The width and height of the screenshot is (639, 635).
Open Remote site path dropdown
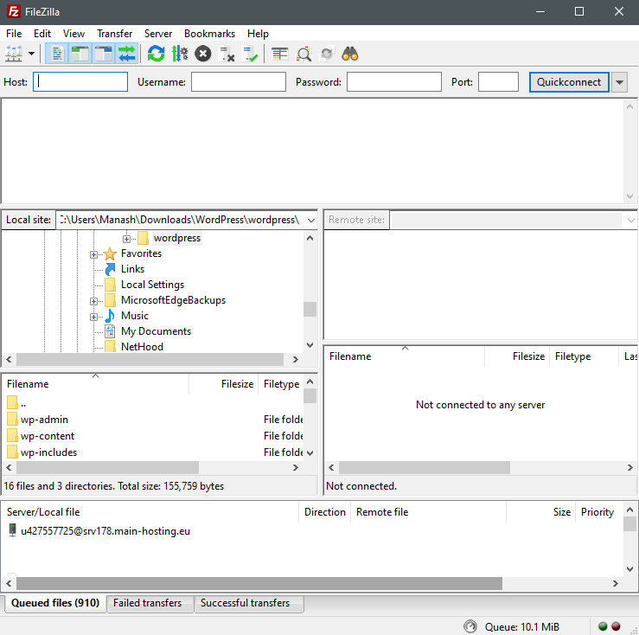[631, 221]
